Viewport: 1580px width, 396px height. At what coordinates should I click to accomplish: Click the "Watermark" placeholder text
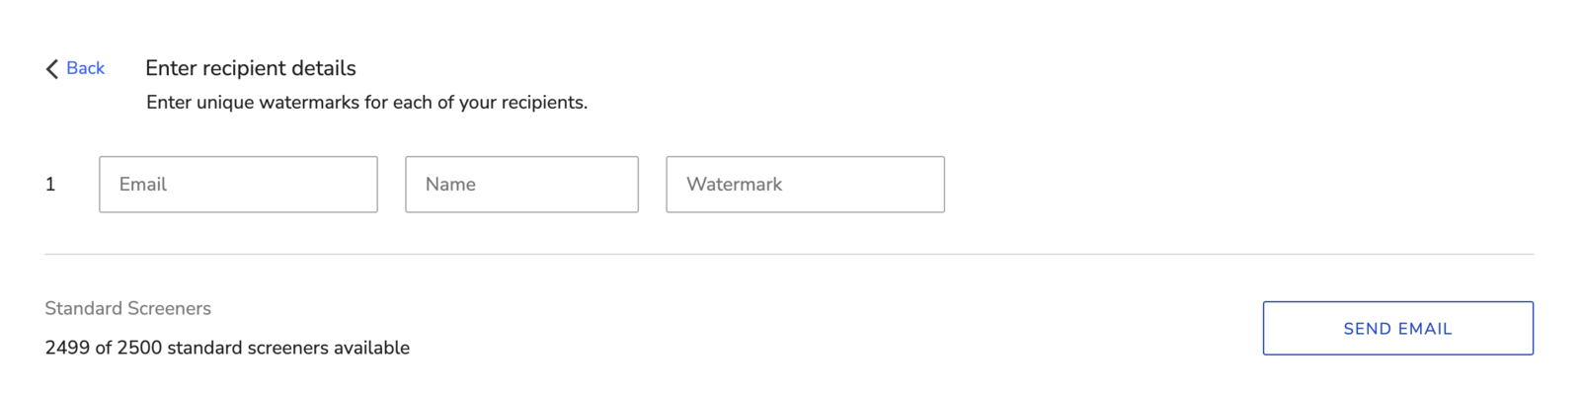(734, 185)
